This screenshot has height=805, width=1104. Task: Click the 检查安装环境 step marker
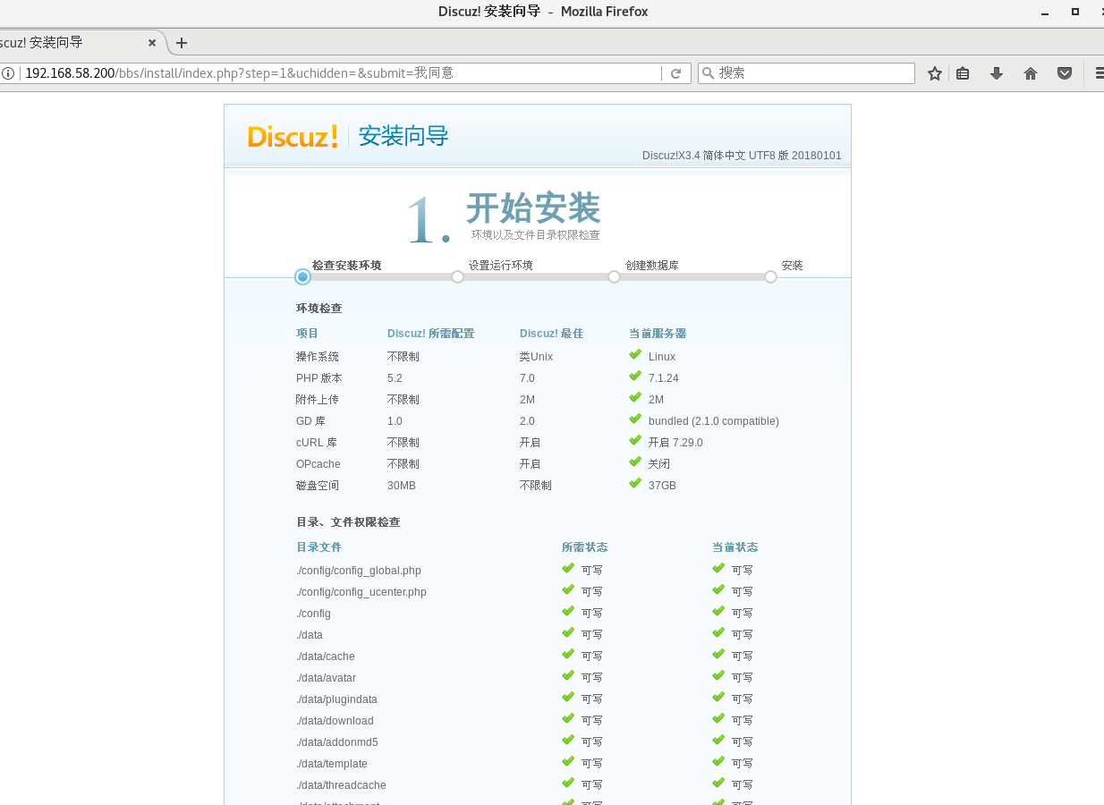coord(302,277)
